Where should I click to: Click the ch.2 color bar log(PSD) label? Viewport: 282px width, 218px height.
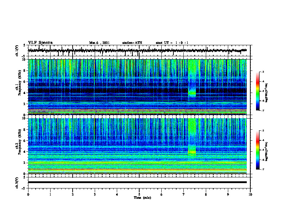click(267, 151)
